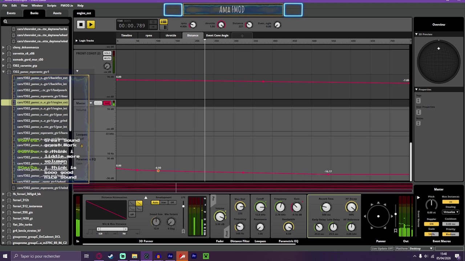Click the Distance parameter knob in the transport bar
Image resolution: width=465 pixels, height=261 pixels.
(x=249, y=25)
